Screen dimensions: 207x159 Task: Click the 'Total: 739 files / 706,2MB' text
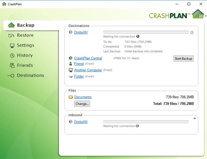[173, 104]
